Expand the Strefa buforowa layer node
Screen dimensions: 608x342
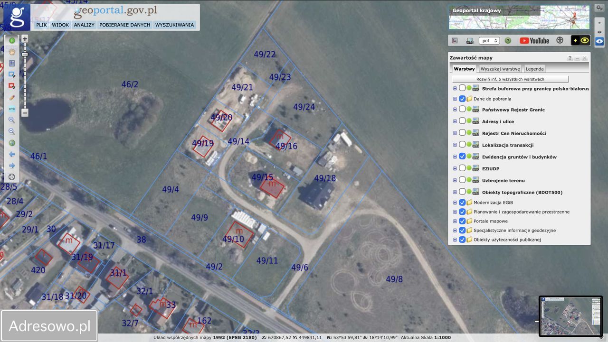coord(455,88)
